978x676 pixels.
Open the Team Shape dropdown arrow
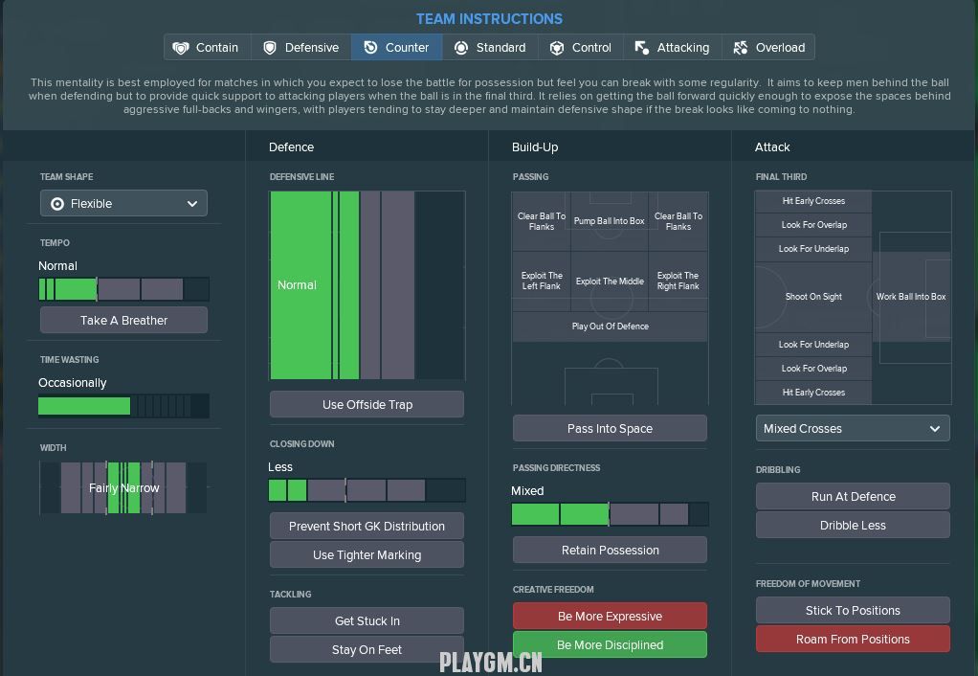coord(192,204)
